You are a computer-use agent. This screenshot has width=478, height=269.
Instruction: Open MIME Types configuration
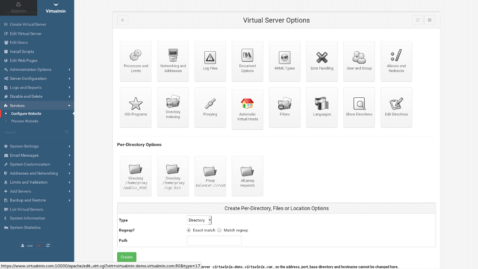click(284, 61)
